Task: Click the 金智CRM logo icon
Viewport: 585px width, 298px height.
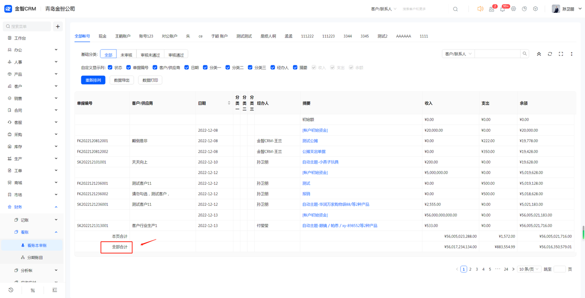Action: click(8, 9)
